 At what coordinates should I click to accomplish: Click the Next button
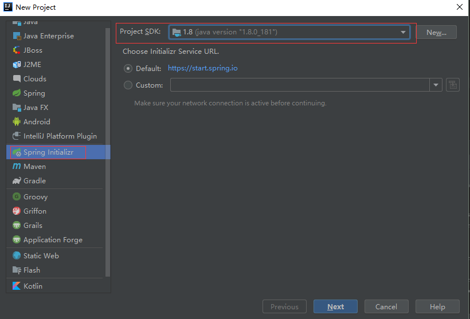tap(335, 306)
